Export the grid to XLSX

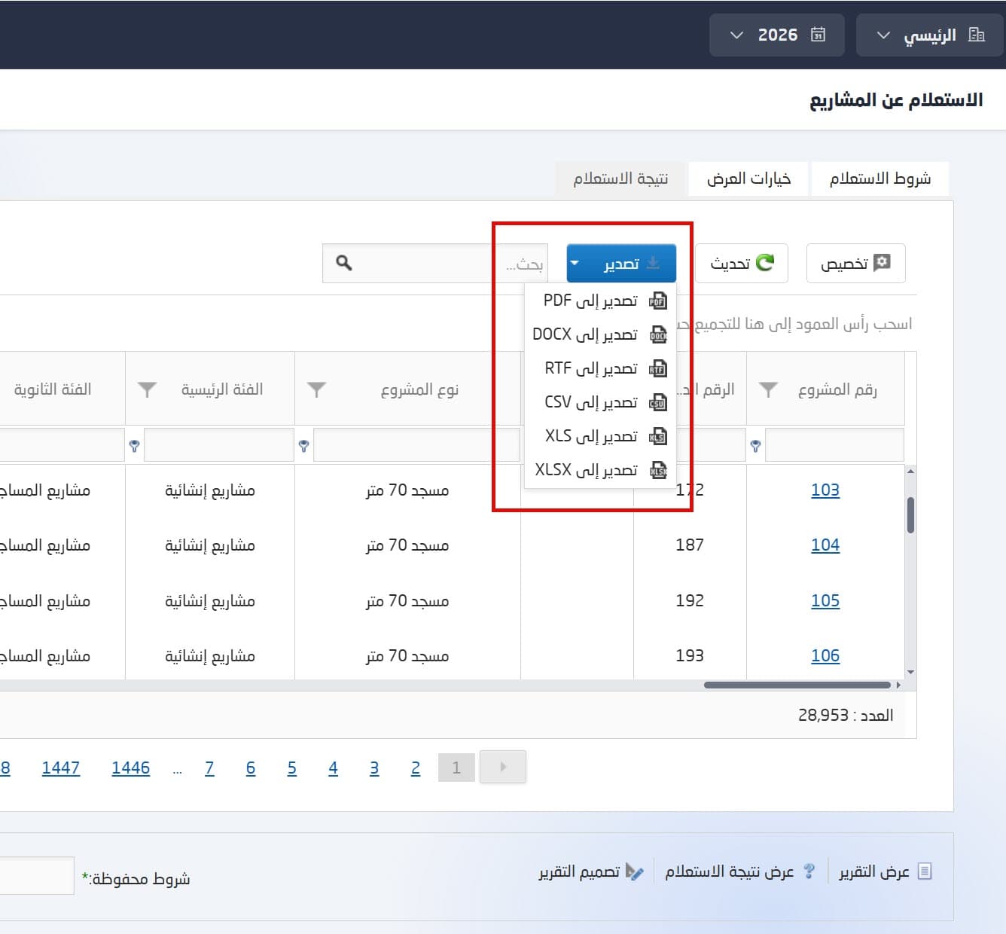coord(600,470)
